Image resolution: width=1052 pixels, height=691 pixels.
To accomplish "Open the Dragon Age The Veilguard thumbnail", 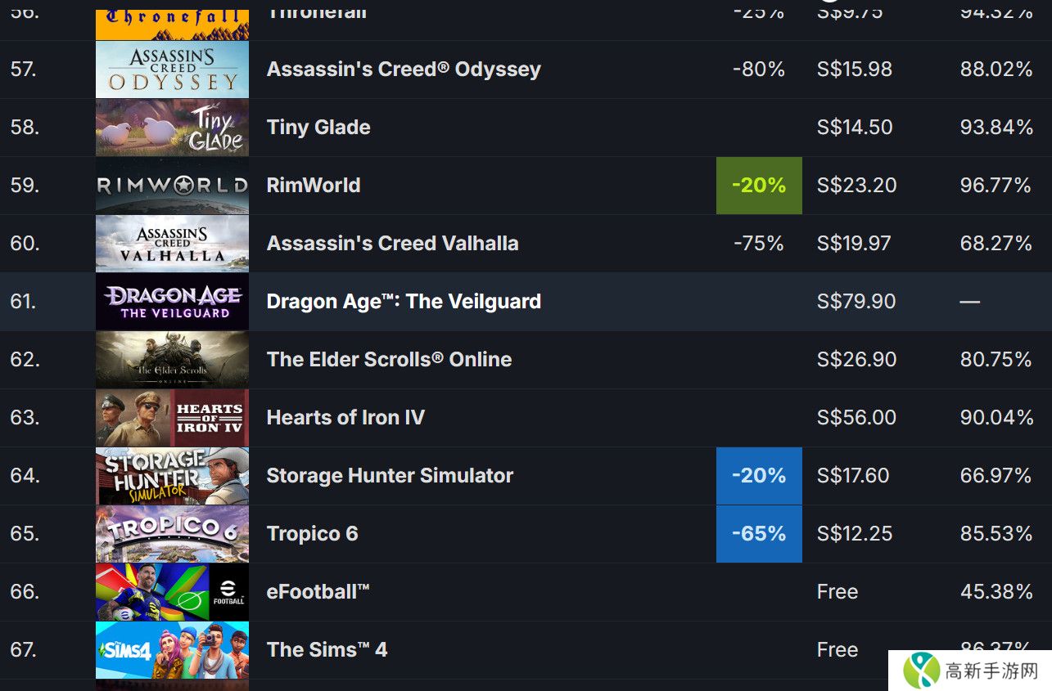I will 172,302.
